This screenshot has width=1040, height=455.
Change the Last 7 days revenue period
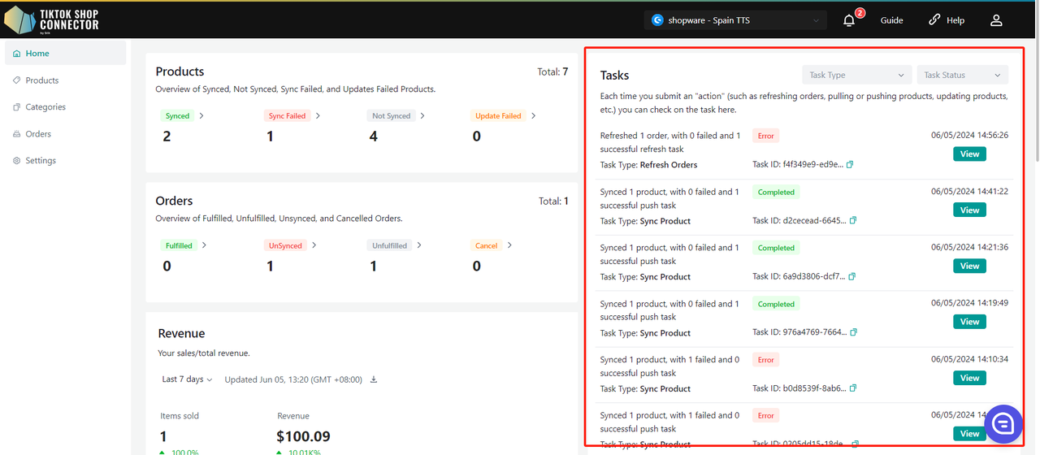[x=187, y=379]
